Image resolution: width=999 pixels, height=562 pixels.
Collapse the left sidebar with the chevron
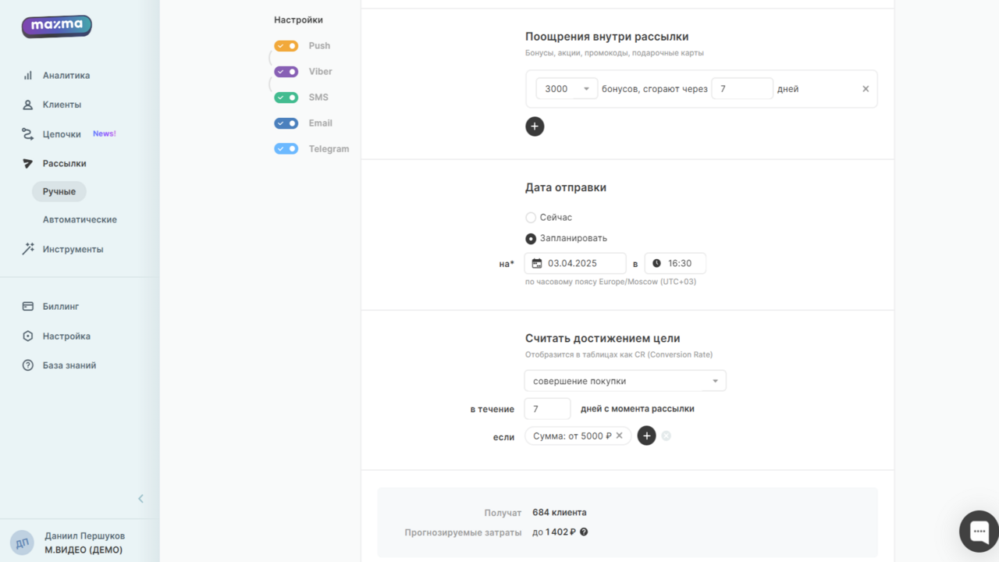(x=140, y=499)
